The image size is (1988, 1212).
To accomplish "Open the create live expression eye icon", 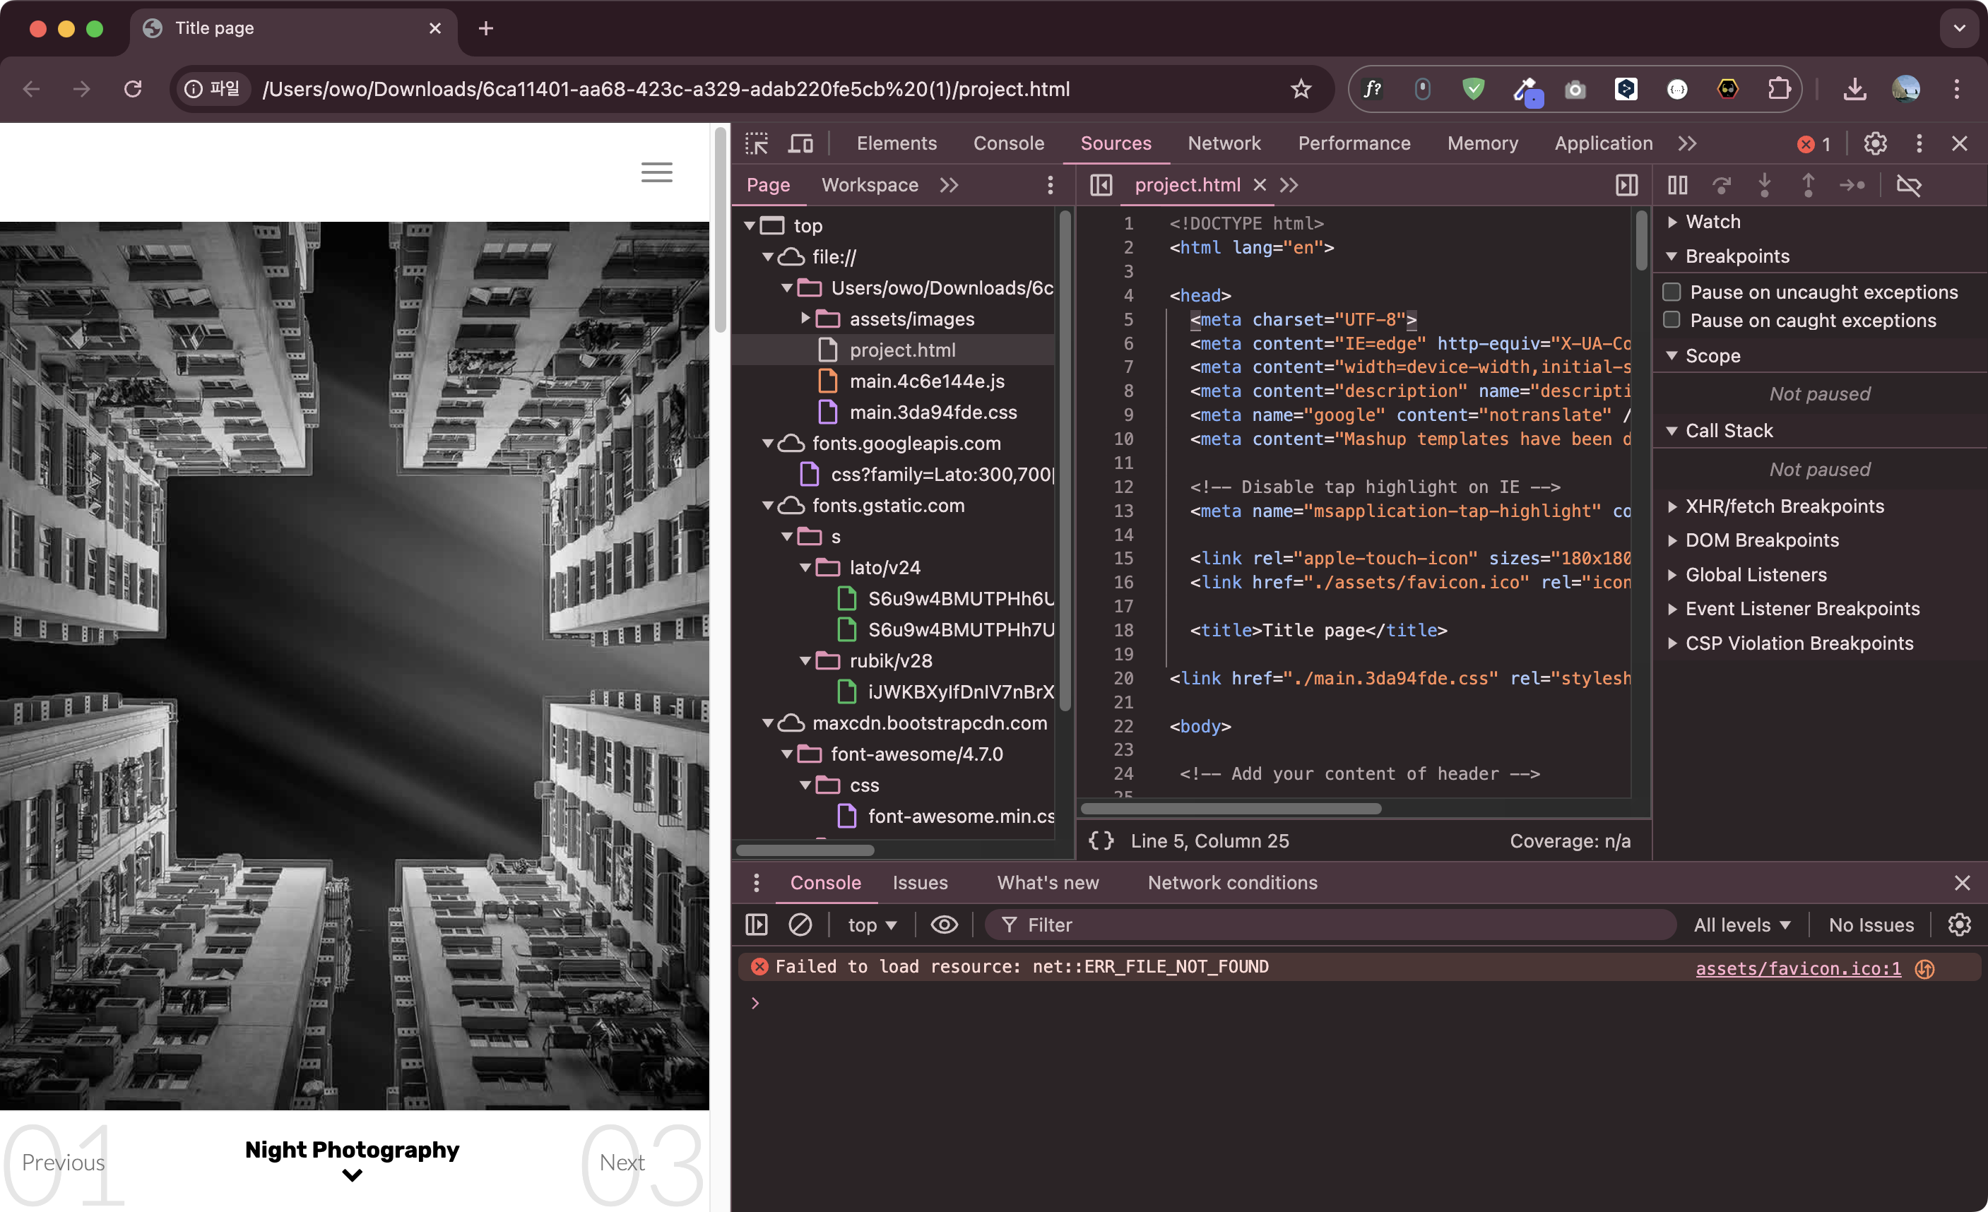I will 943,924.
